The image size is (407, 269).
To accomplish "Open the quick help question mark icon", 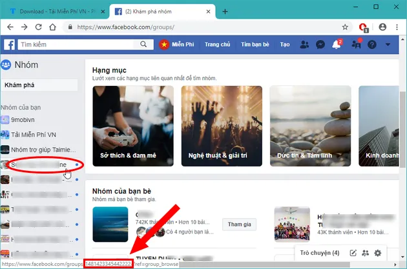I will (371, 45).
